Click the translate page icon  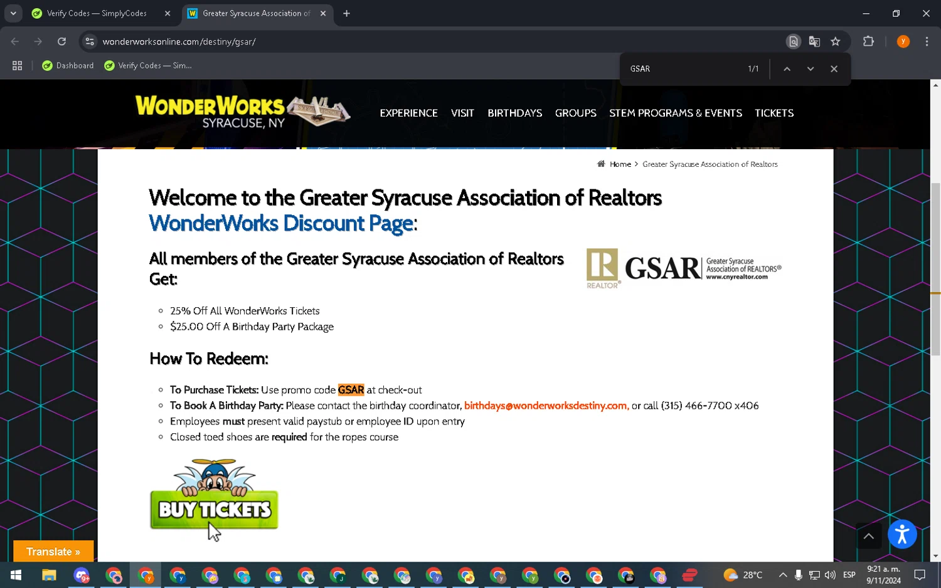[814, 41]
